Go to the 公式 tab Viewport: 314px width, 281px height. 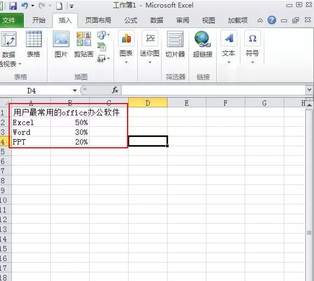tap(131, 20)
